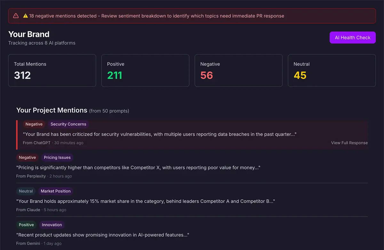Click 'From Claude · 5 hours ago' text
The width and height of the screenshot is (384, 250).
pyautogui.click(x=41, y=210)
